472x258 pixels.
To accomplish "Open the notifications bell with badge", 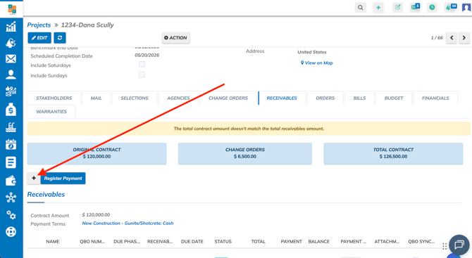I will pos(451,7).
